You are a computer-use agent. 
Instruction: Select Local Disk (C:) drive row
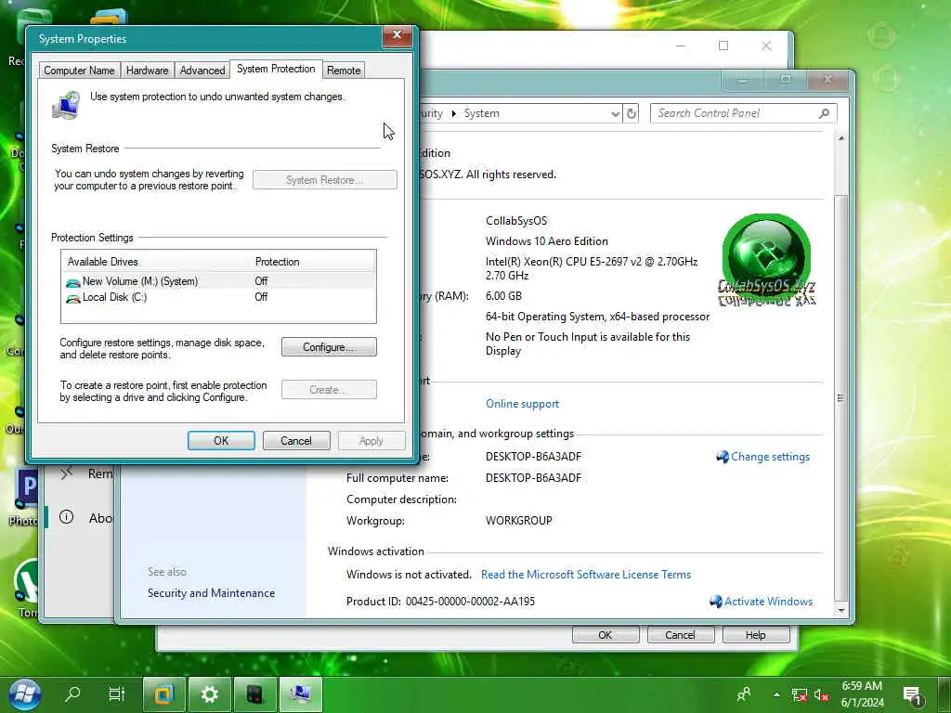(x=218, y=297)
